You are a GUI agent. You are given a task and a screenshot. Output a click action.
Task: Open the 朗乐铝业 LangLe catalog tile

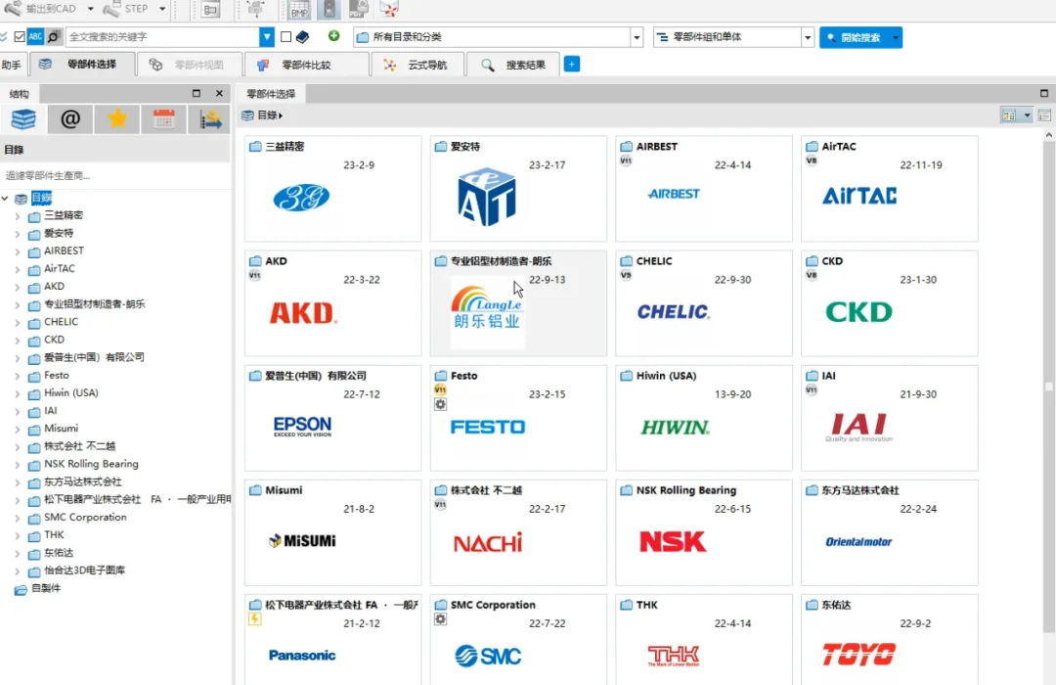tap(518, 303)
